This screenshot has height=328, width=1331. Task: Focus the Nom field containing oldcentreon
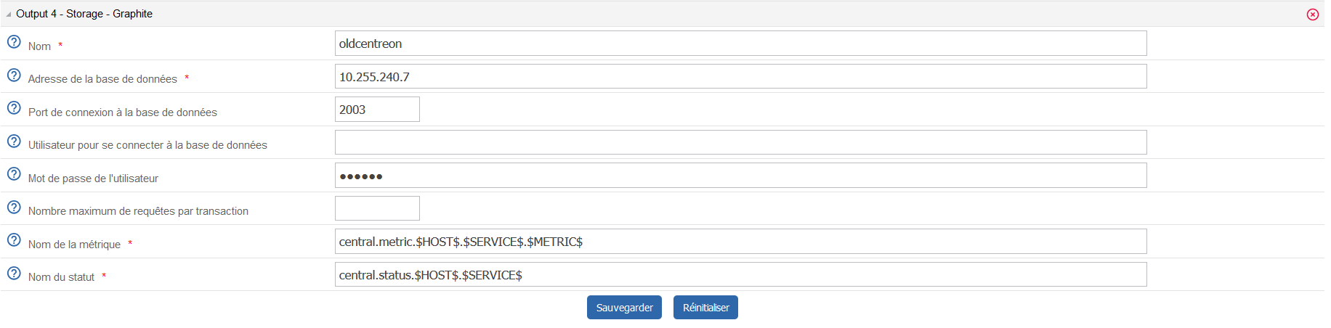click(741, 44)
